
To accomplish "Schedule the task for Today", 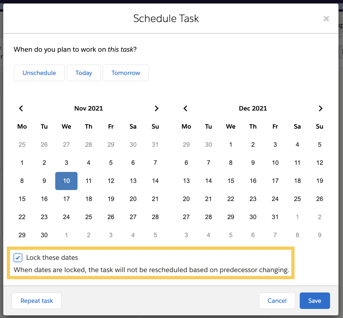I will click(x=84, y=73).
